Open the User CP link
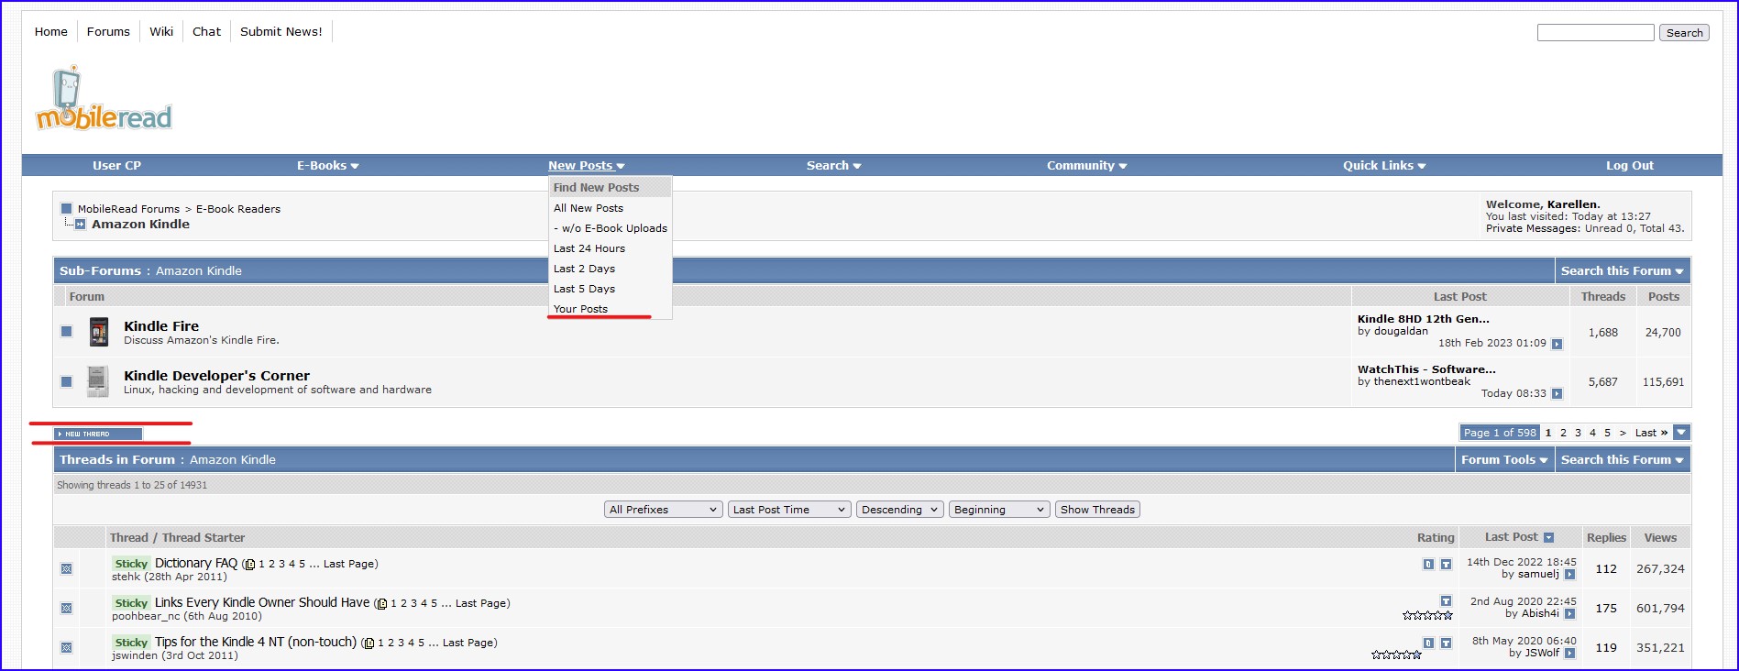 (x=116, y=166)
